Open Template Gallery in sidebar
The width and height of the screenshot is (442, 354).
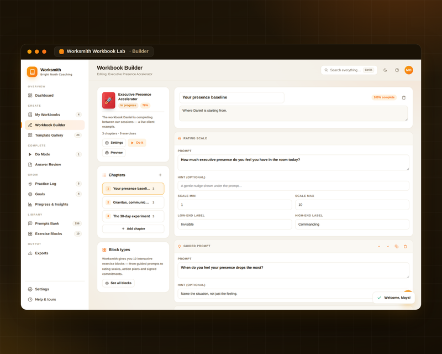point(55,135)
